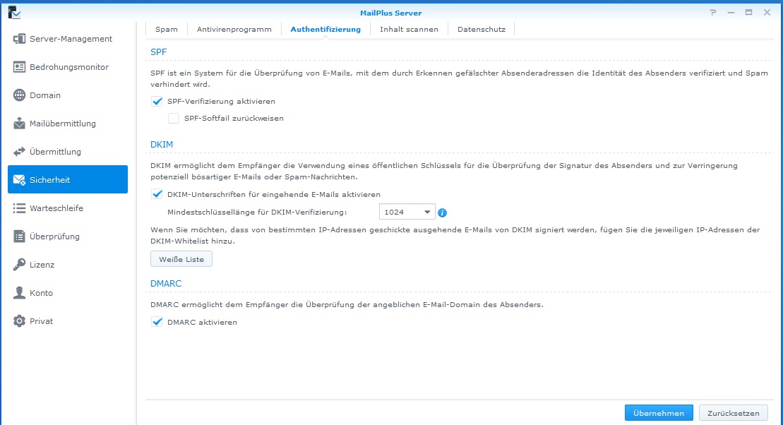Viewport: 783px width, 425px height.
Task: Open MailPlus Server help question mark
Action: [x=712, y=13]
